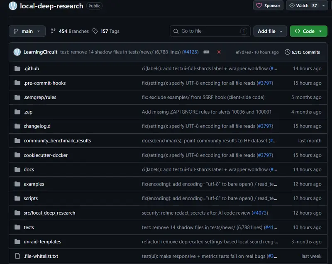Click the repository owner avatar beside local-deep-research

point(13,6)
